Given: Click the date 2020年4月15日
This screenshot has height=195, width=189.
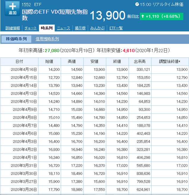Looking at the screenshot, I should [x=24, y=78].
